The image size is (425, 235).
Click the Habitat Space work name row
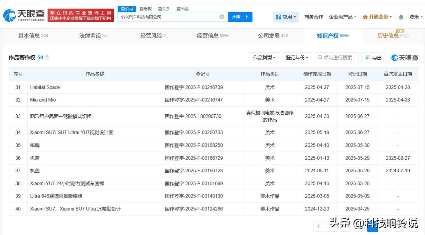[45, 88]
